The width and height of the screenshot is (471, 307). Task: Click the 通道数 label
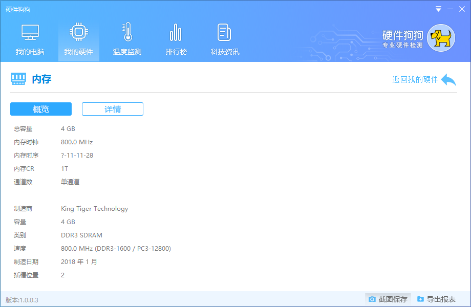(23, 182)
